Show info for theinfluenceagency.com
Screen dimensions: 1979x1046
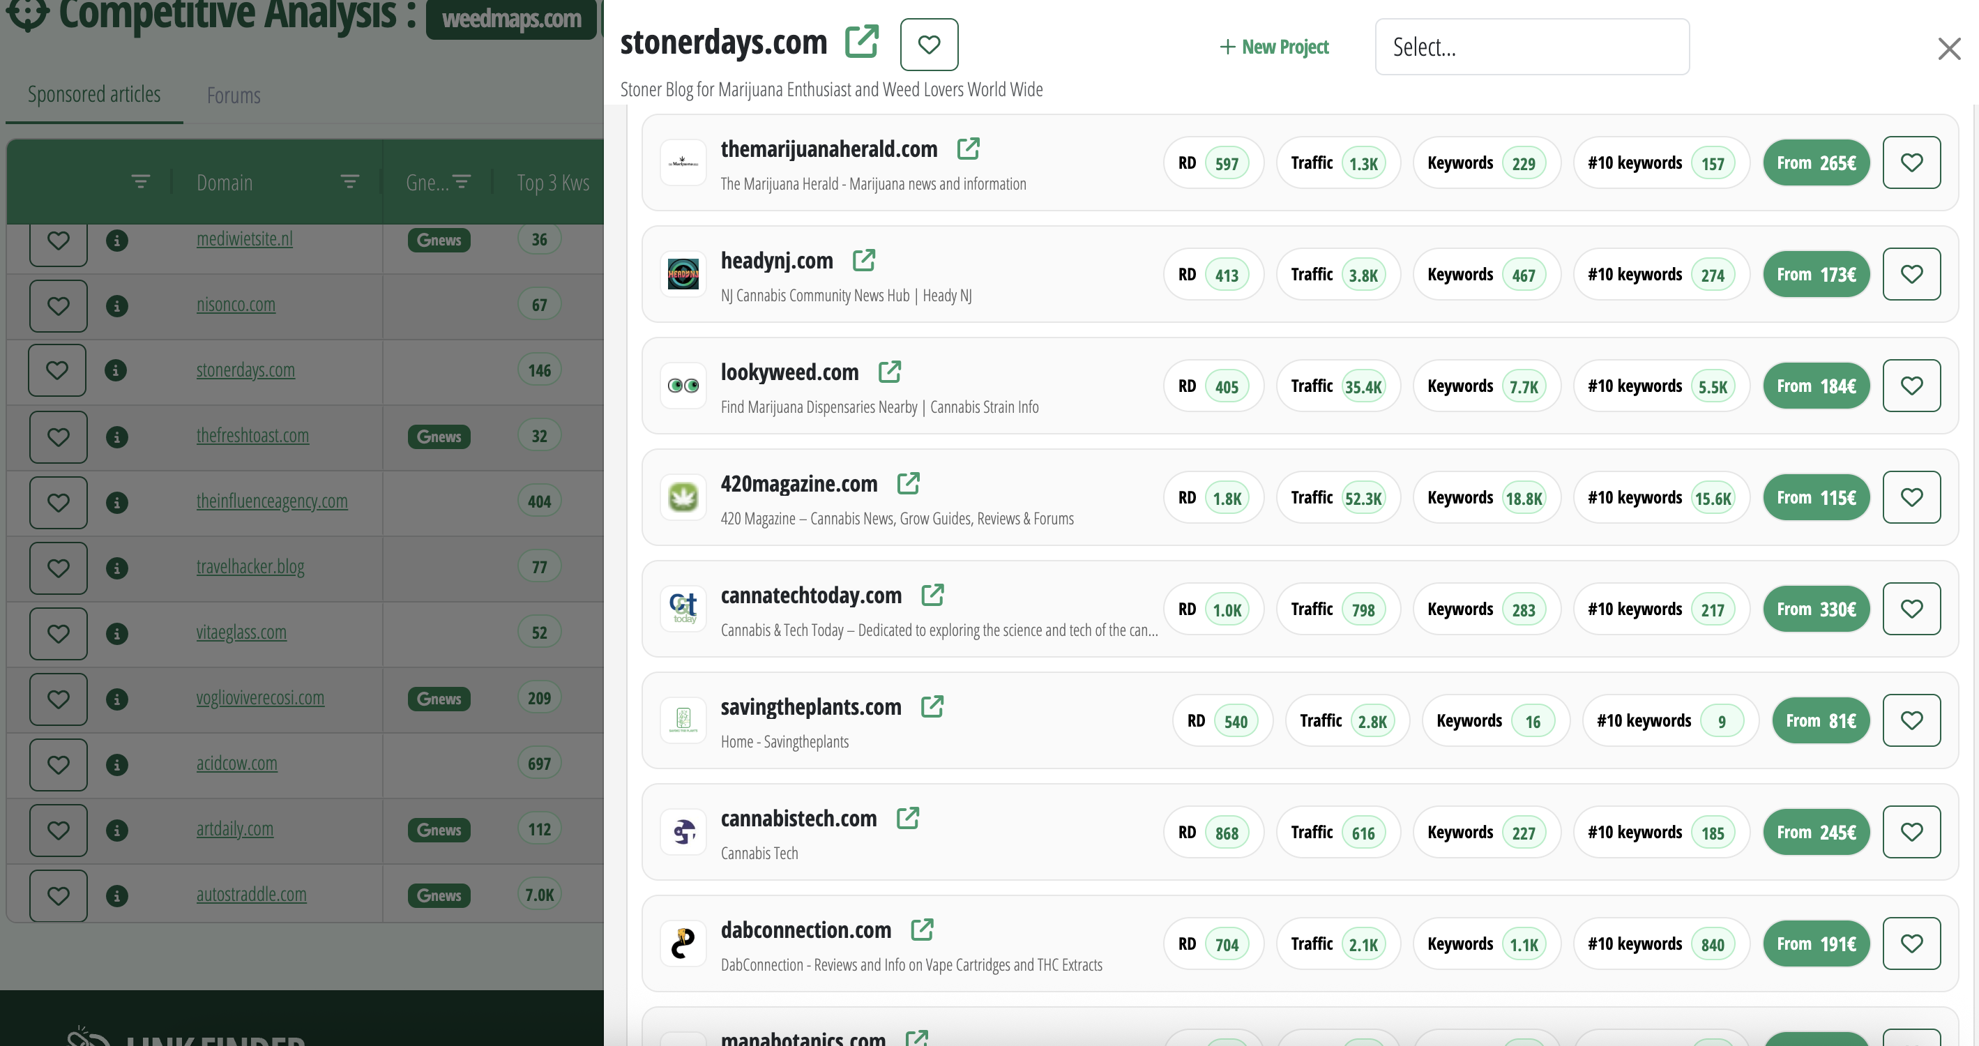coord(116,502)
